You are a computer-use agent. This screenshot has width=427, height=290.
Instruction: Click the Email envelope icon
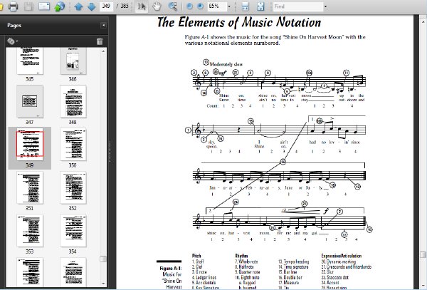(44, 6)
